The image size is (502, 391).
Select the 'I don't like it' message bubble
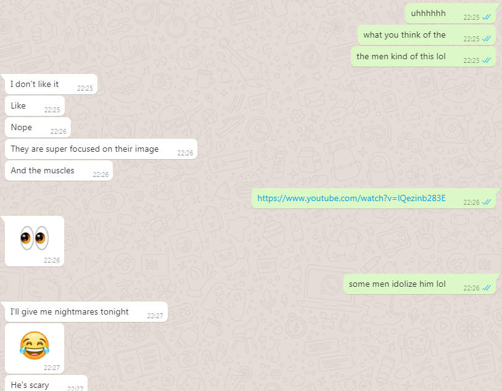point(51,84)
